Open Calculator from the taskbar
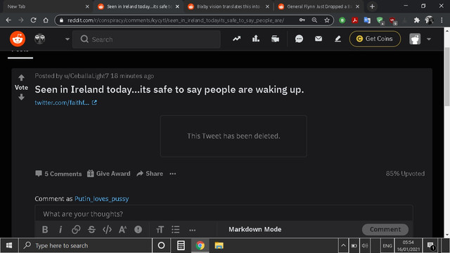Image resolution: width=450 pixels, height=253 pixels. (x=181, y=245)
